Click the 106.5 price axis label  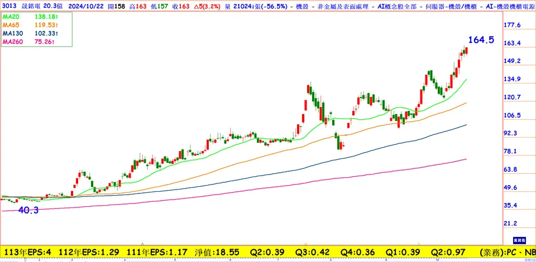[512, 115]
